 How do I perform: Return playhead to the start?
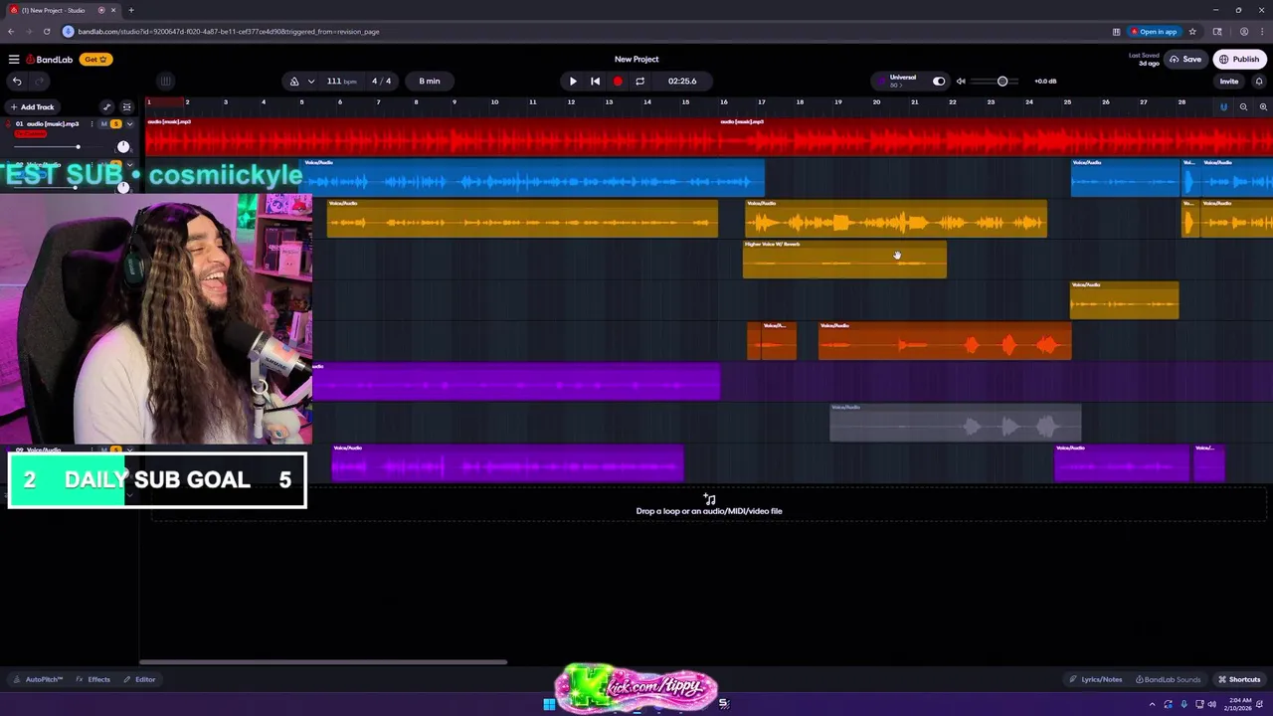point(595,82)
